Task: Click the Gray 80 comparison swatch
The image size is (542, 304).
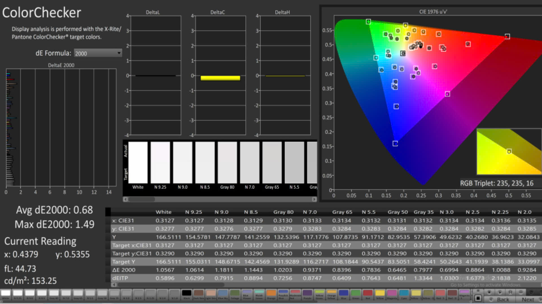Action: tap(227, 162)
